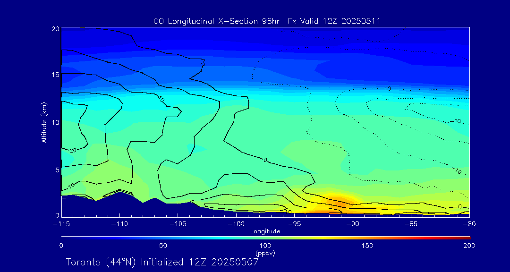Select the longitude tick label -80
Viewport: 510px width, 272px height.
click(469, 224)
